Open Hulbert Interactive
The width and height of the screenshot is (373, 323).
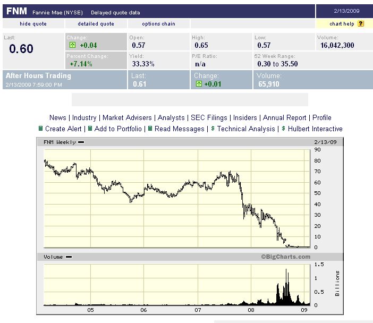[315, 129]
